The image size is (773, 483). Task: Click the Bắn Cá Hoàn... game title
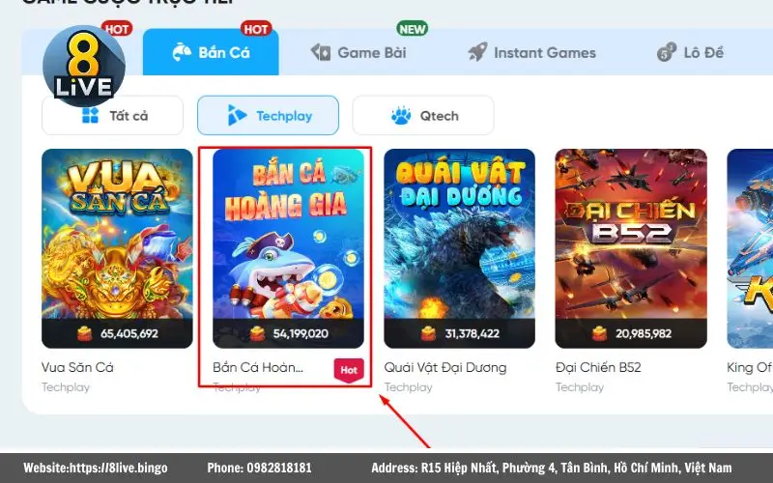[x=258, y=367]
